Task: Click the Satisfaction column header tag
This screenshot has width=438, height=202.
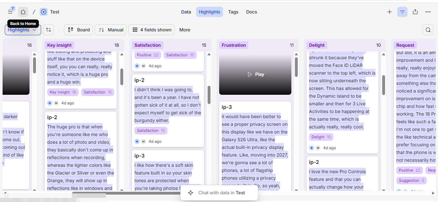Action: [148, 45]
